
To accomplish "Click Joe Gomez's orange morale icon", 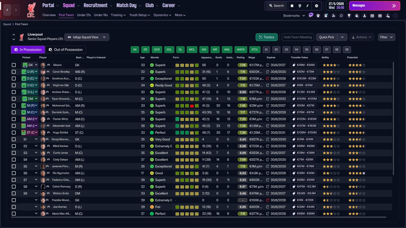I will coord(152,207).
